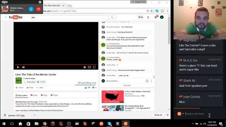Open Task View on the taskbar

pos(12,124)
